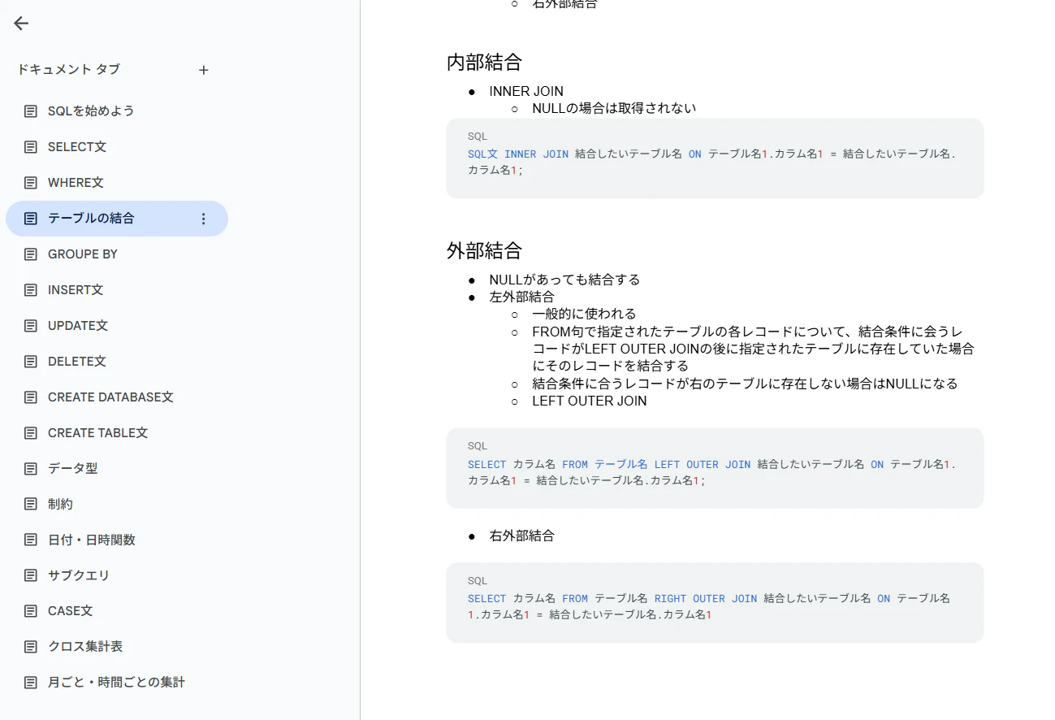Image resolution: width=1055 pixels, height=720 pixels.
Task: Click the NULLの場合は取得されない bullet
Action: [614, 108]
